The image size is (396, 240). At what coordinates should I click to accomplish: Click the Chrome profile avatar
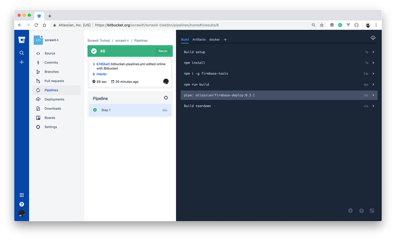368,25
